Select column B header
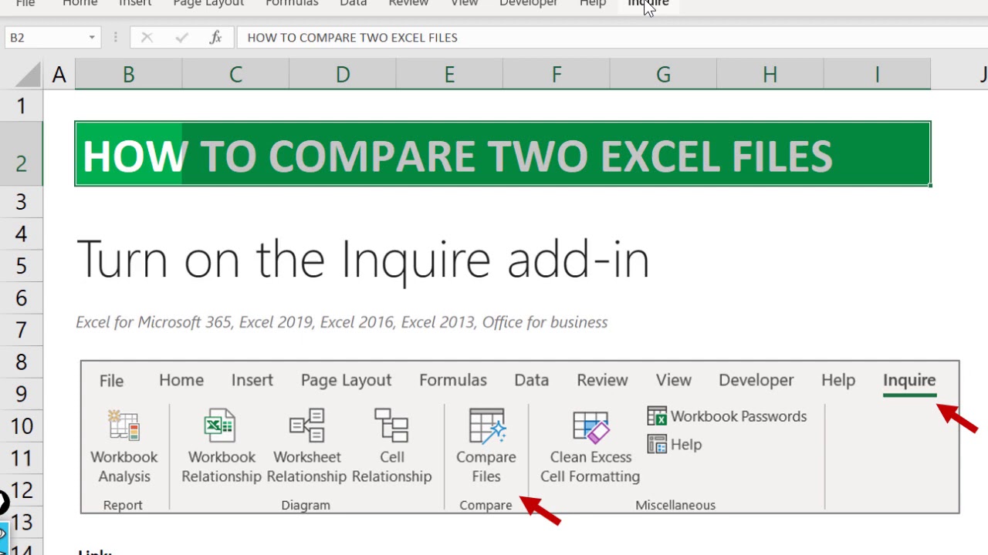Viewport: 988px width, 555px height. point(128,75)
